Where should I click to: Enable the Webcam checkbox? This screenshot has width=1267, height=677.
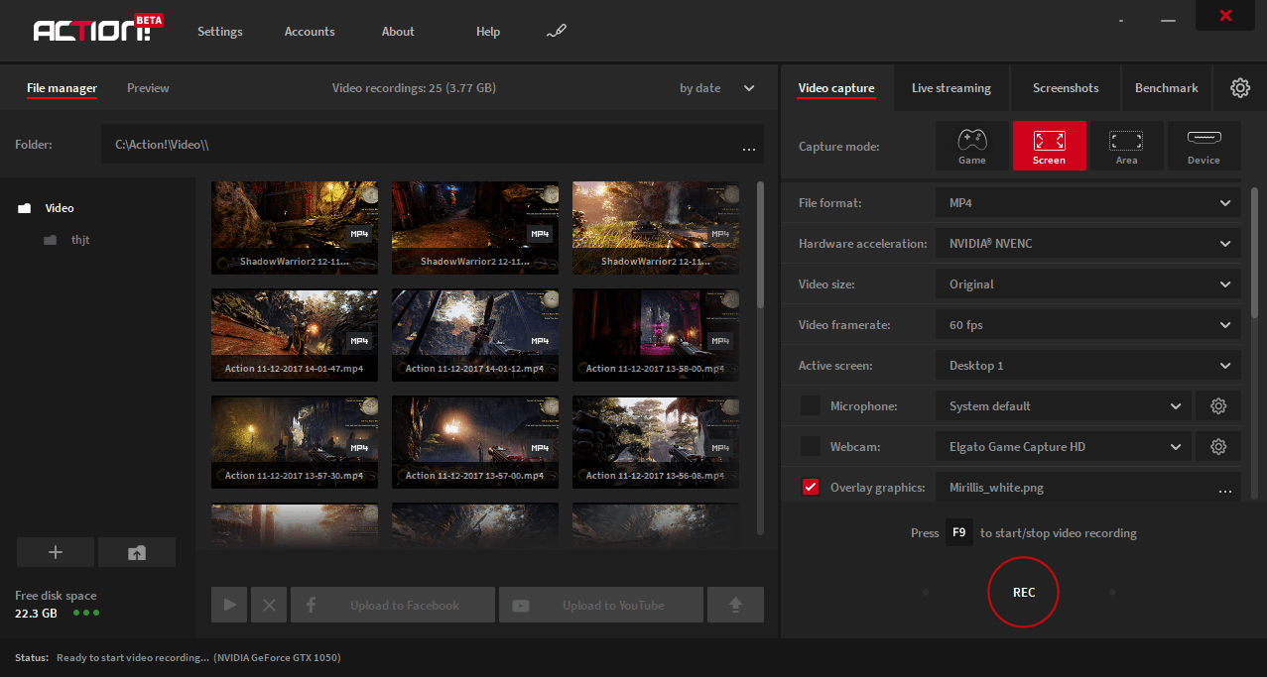(x=810, y=446)
